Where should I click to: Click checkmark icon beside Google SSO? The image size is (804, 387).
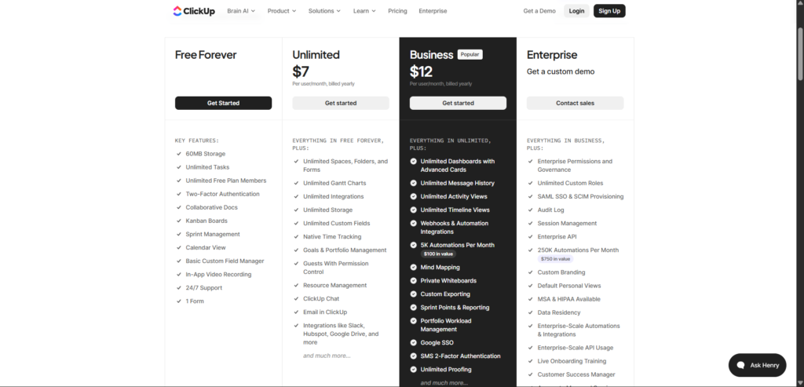click(x=413, y=342)
